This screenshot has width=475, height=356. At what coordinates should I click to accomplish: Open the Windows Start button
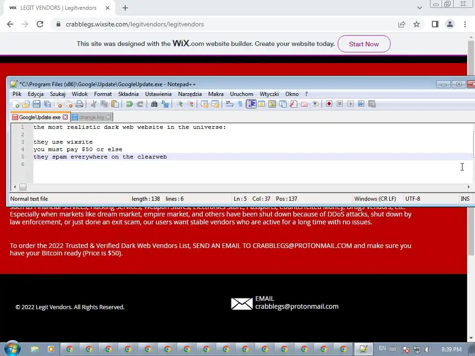pos(13,348)
